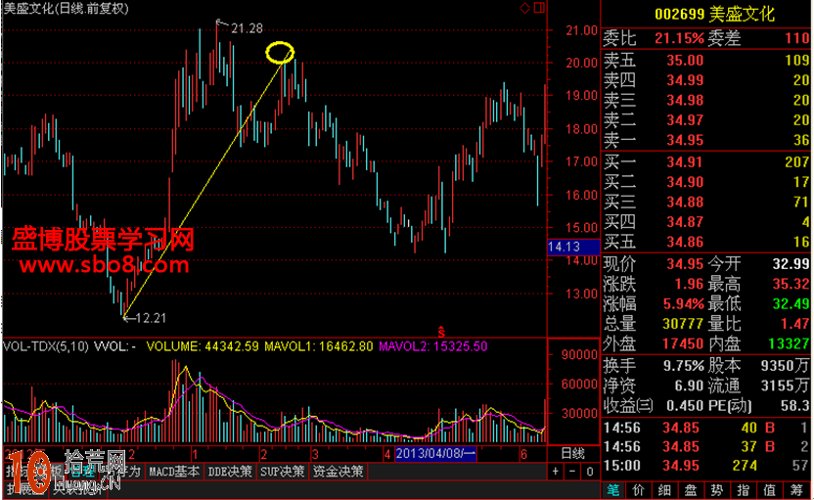Click the red diamond icon above the chart
This screenshot has width=814, height=500.
tap(525, 8)
